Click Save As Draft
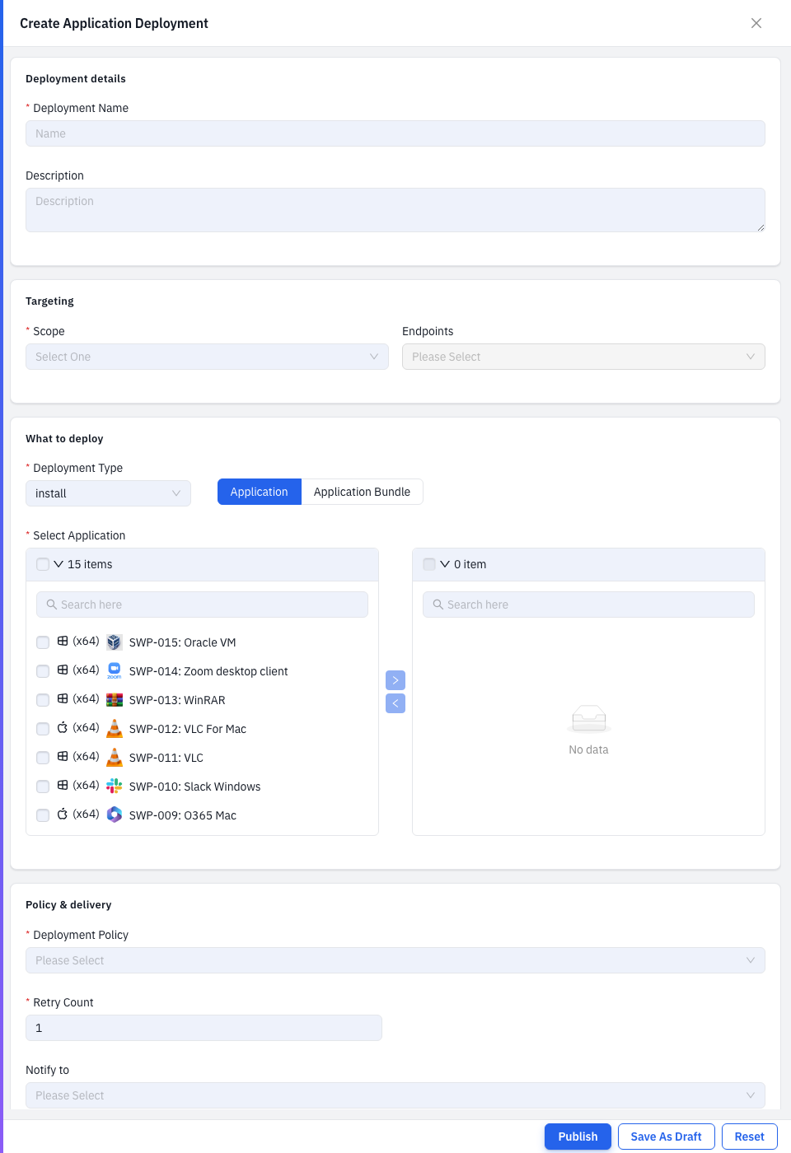The height and width of the screenshot is (1153, 791). tap(667, 1137)
